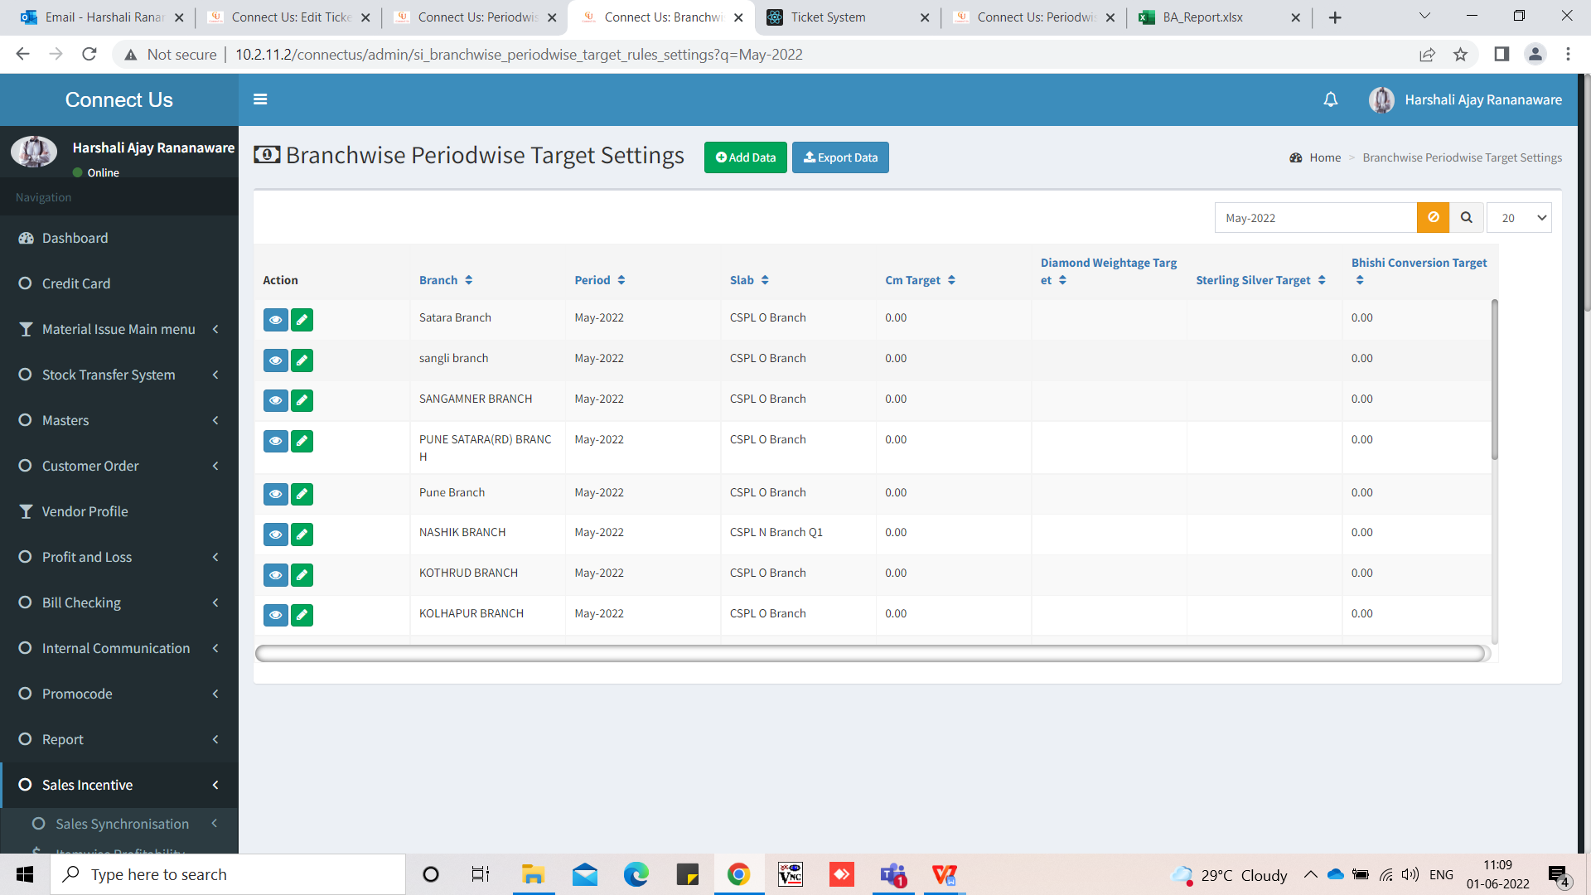Screen dimensions: 1591x895
Task: Expand Customer Order menu
Action: click(x=119, y=466)
